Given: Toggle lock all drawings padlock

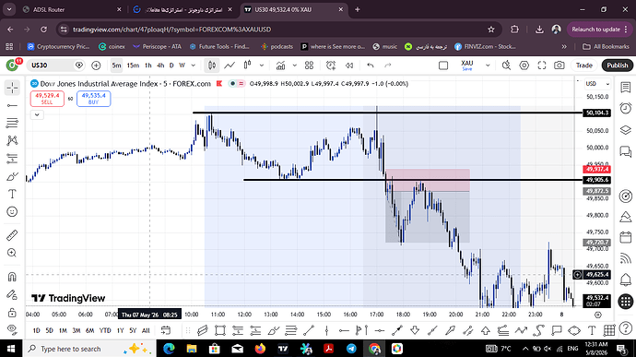Looking at the screenshot, I should coord(12,313).
